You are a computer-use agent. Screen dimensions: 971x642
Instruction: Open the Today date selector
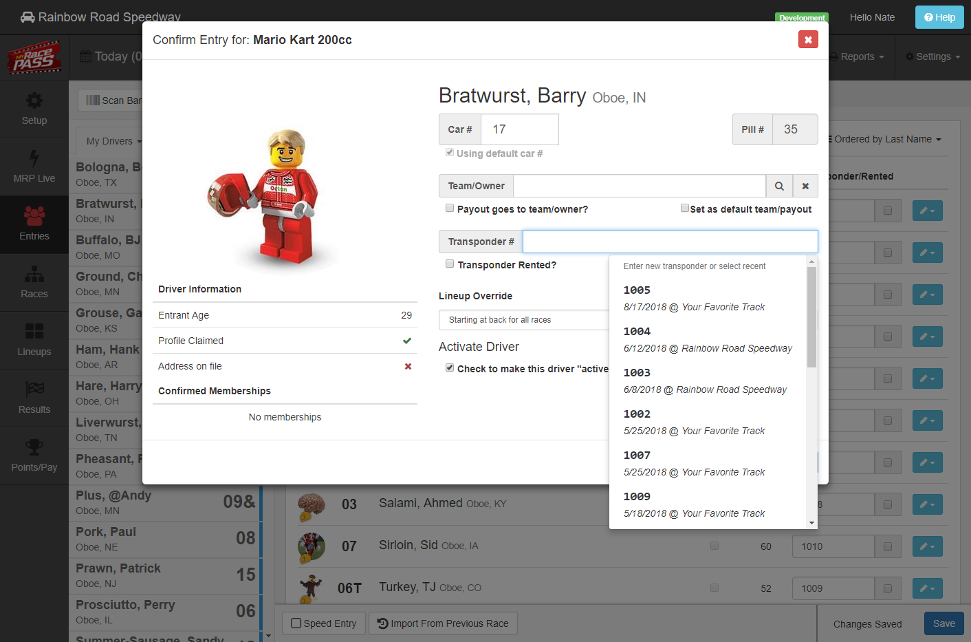click(x=110, y=56)
